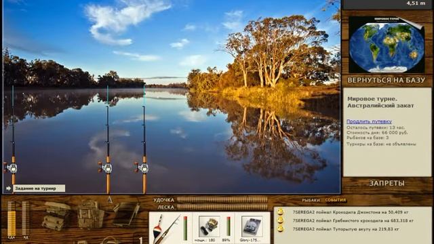Click the Продлить путевку link
The image size is (434, 244).
point(369,121)
